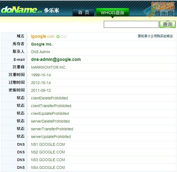Viewport: 177px width, 172px height.
Task: Click the owner Google Inc. link
Action: [42, 44]
